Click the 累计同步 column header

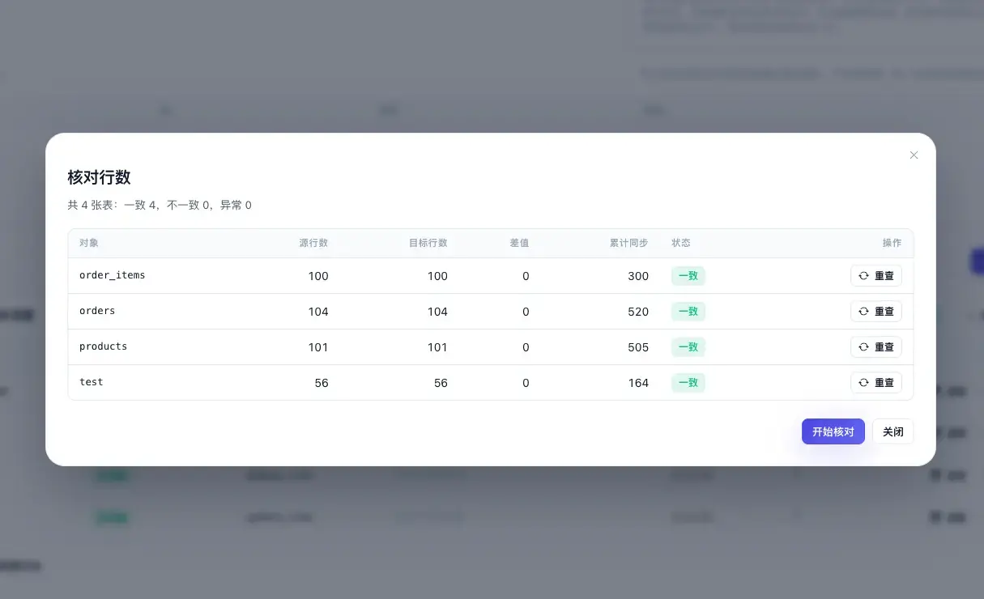629,243
